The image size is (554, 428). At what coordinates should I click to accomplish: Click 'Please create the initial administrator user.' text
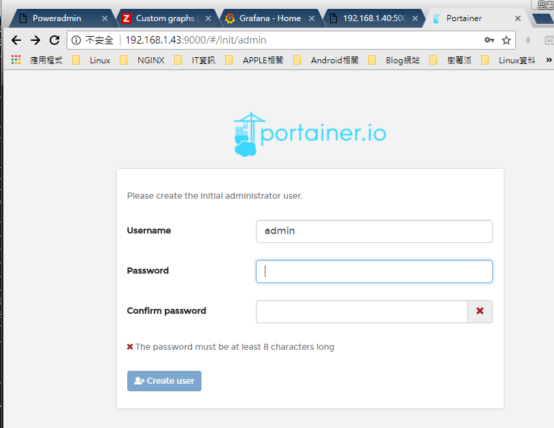click(215, 196)
